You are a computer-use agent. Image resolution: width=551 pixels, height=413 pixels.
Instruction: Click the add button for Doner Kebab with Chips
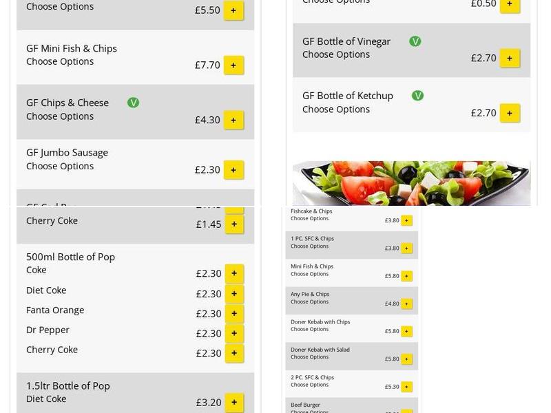(x=406, y=330)
